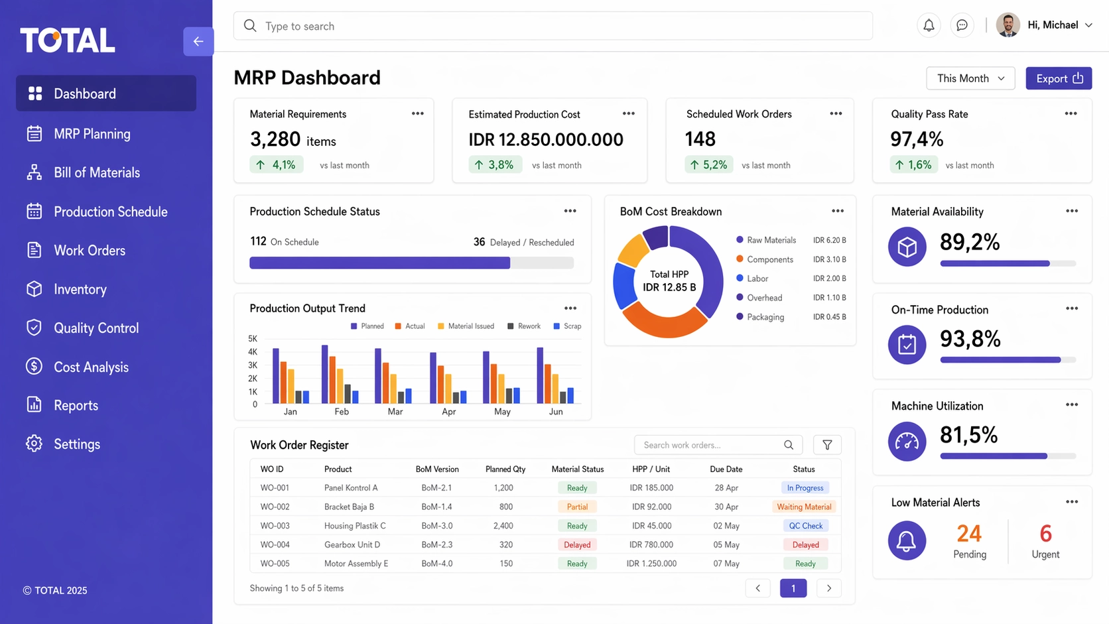This screenshot has width=1109, height=624.
Task: Toggle the Planned legend in Production Output Trend
Action: [x=367, y=326]
